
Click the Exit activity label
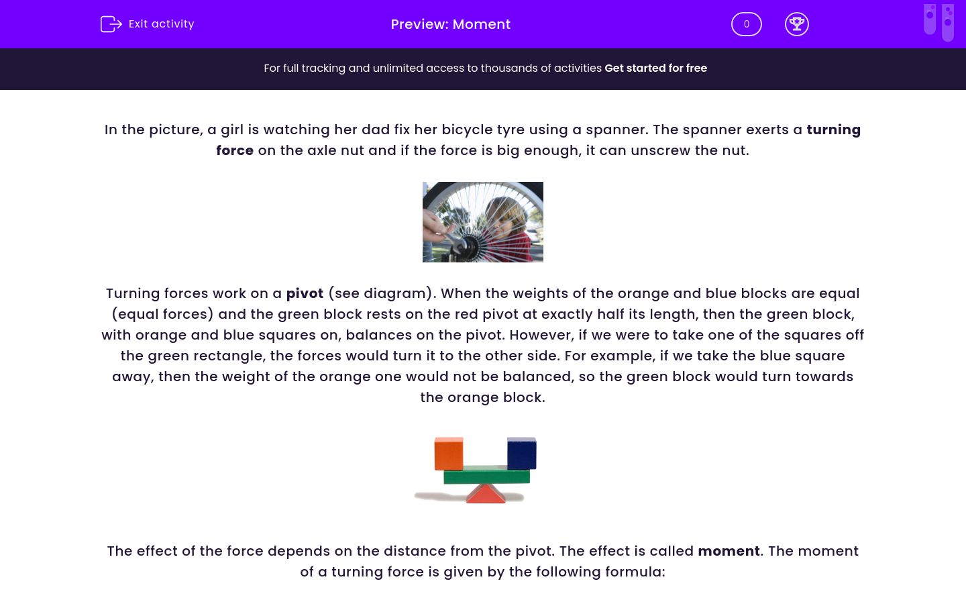click(x=161, y=24)
